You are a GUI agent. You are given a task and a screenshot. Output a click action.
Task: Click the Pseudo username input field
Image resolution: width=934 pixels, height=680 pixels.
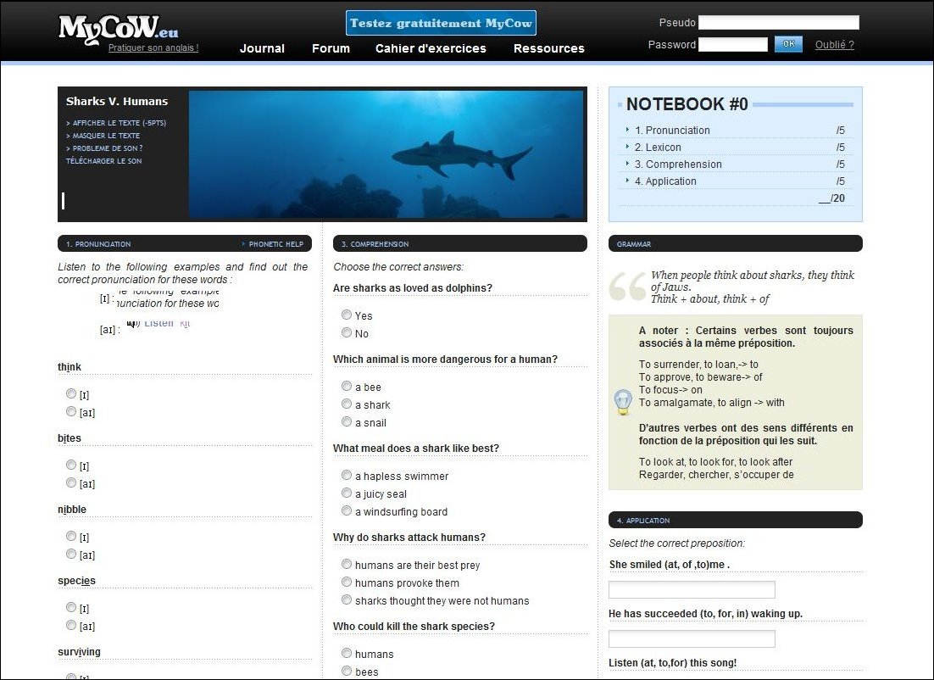click(778, 23)
